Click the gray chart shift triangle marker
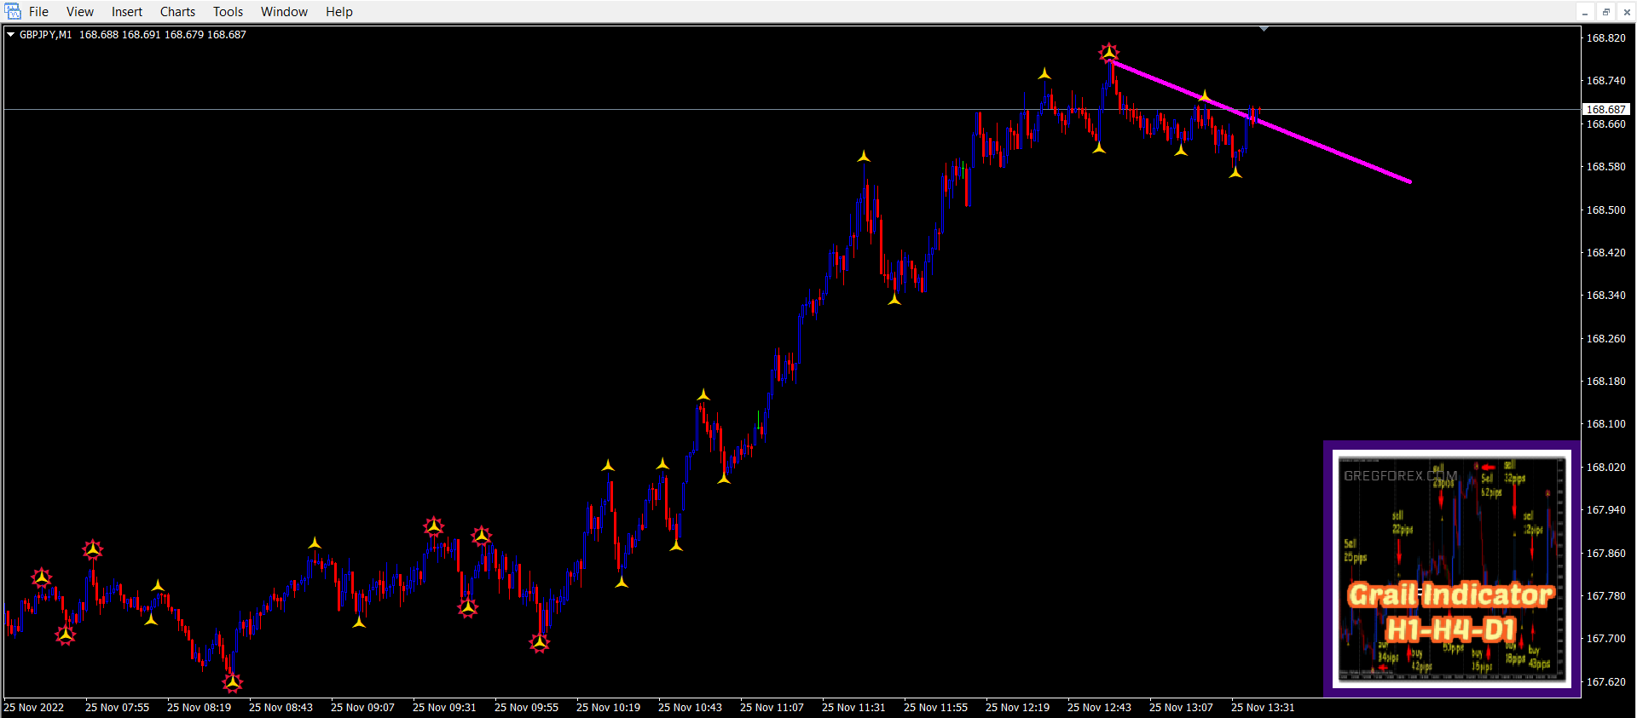 pos(1264,30)
